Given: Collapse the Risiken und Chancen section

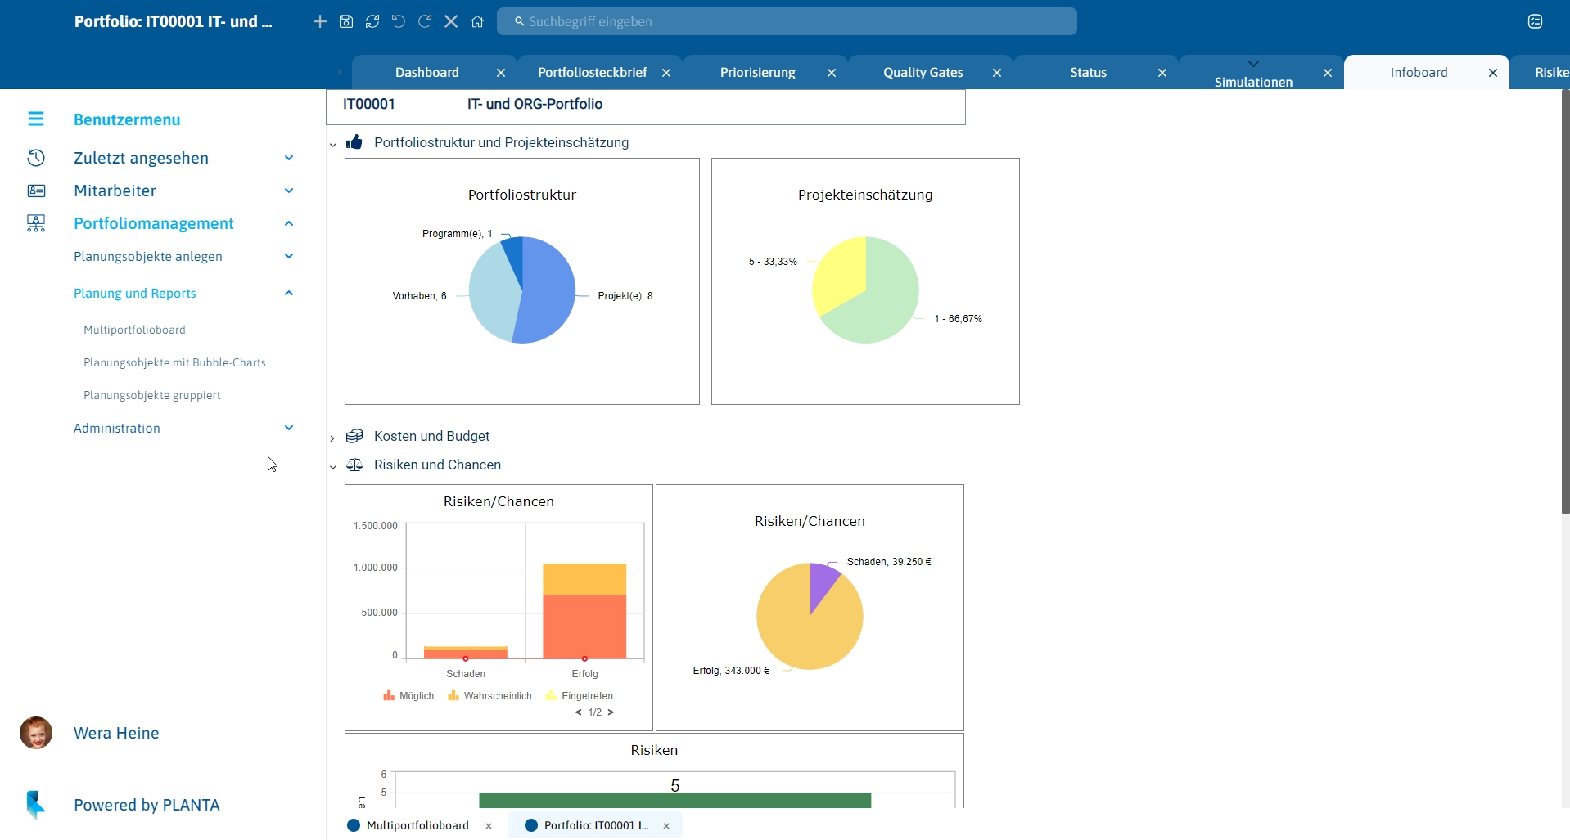Looking at the screenshot, I should (332, 466).
